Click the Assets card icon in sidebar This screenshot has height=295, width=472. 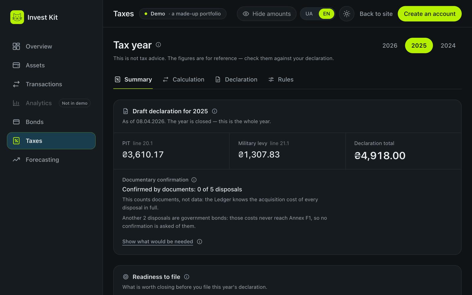tap(16, 65)
